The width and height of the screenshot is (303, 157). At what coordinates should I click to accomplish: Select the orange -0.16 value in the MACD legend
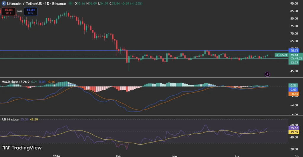point(51,82)
